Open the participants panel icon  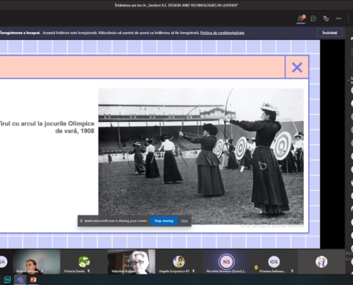coord(301,19)
